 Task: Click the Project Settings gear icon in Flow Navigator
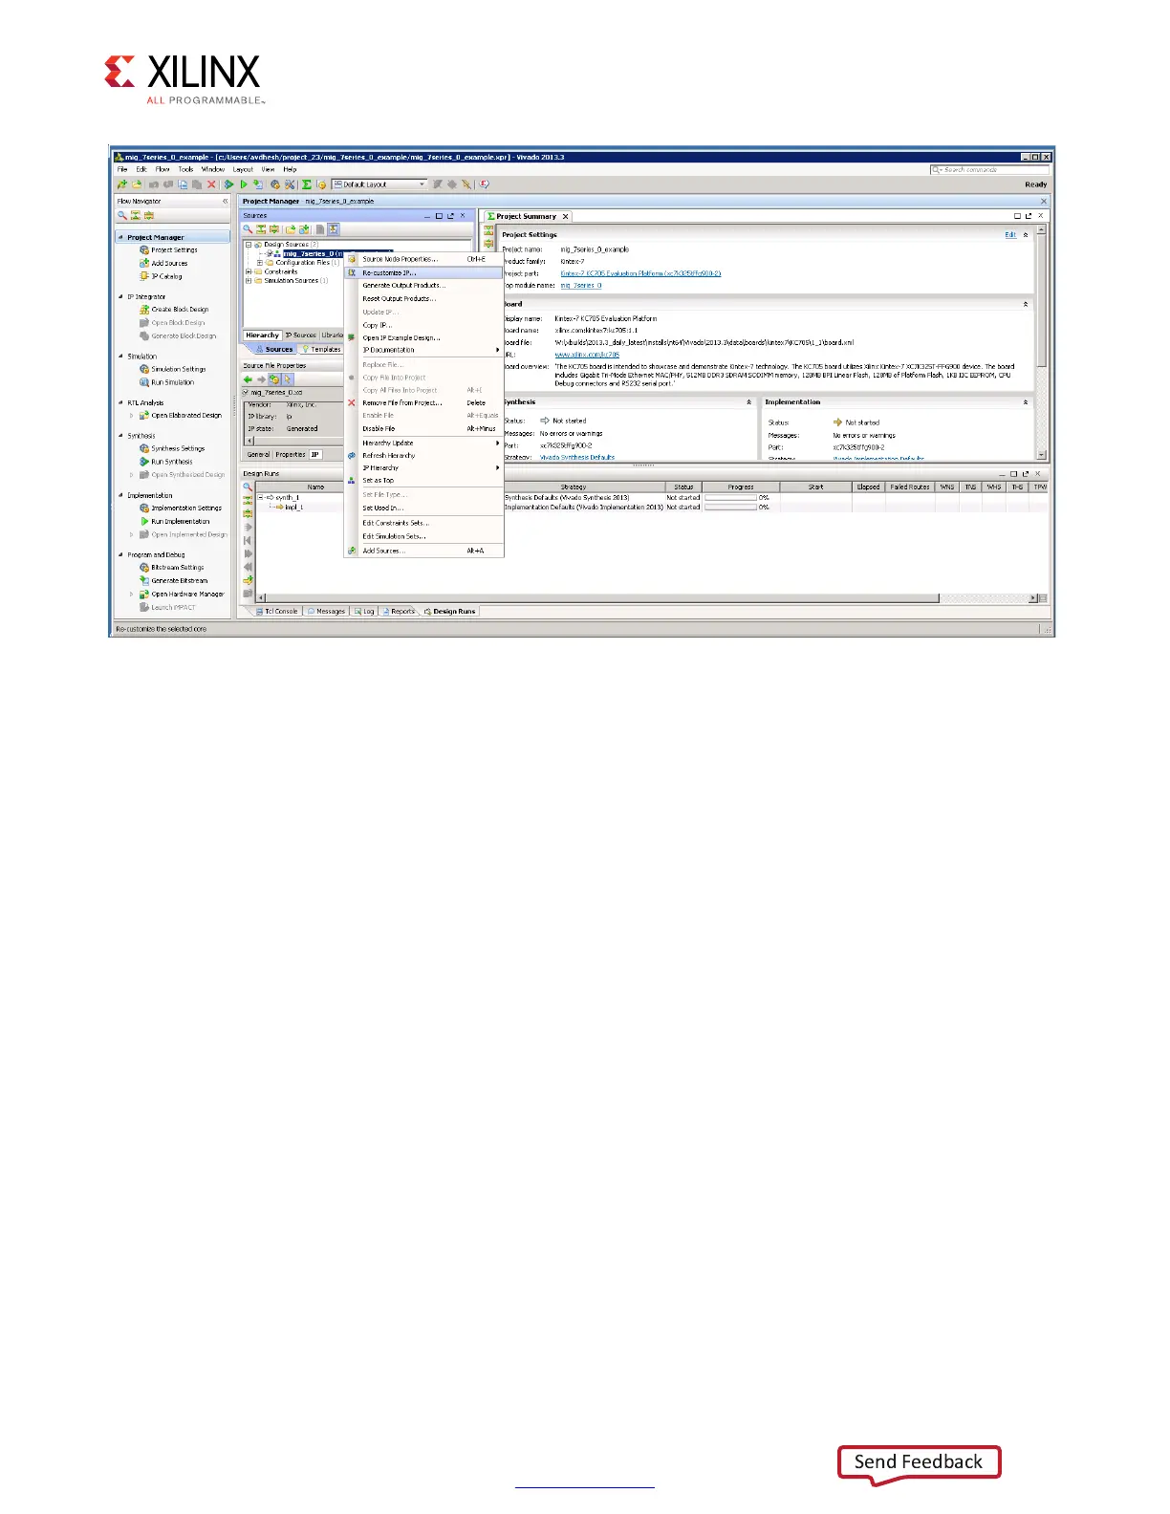(144, 250)
